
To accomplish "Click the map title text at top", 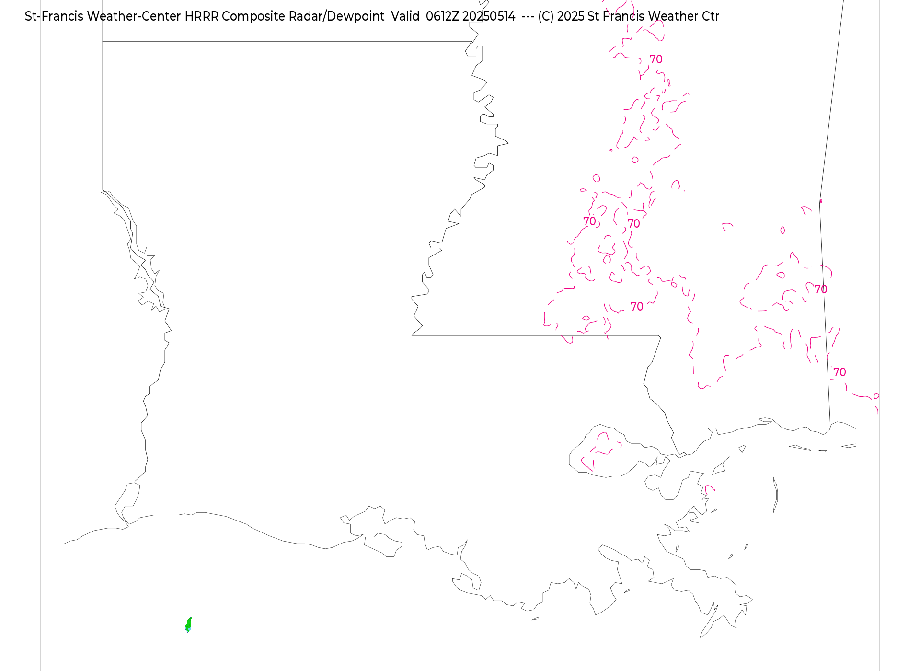I will point(372,16).
